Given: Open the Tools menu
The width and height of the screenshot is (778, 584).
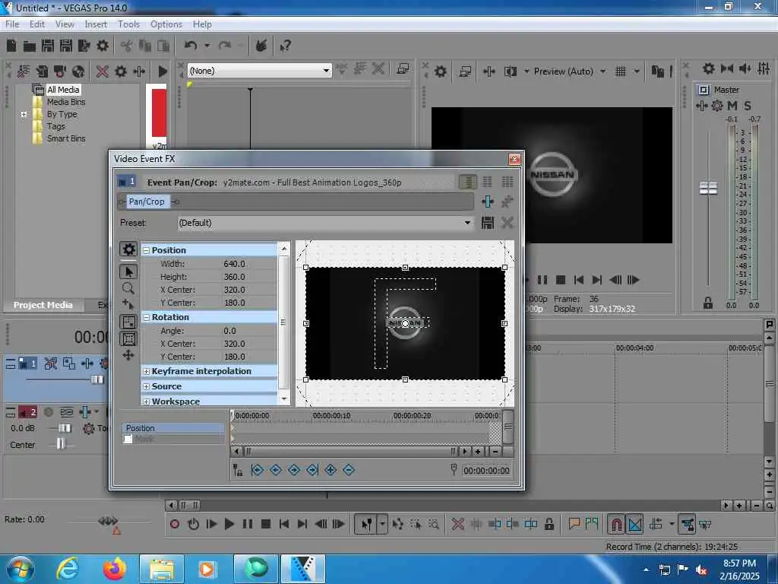Looking at the screenshot, I should click(128, 24).
